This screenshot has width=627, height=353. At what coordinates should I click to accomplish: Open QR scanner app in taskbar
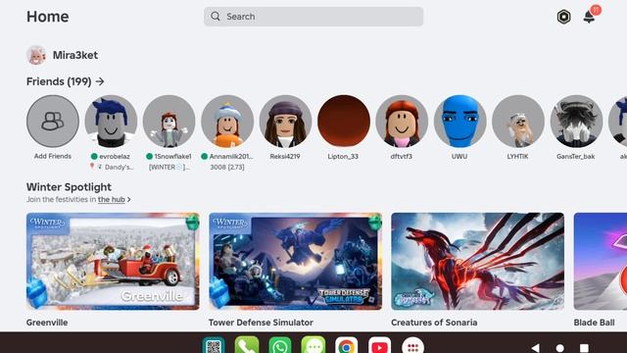pyautogui.click(x=214, y=346)
